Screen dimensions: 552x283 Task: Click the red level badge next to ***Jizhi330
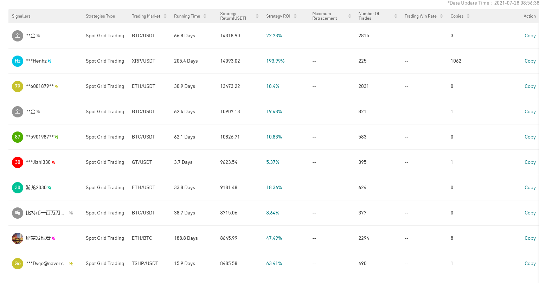point(53,162)
